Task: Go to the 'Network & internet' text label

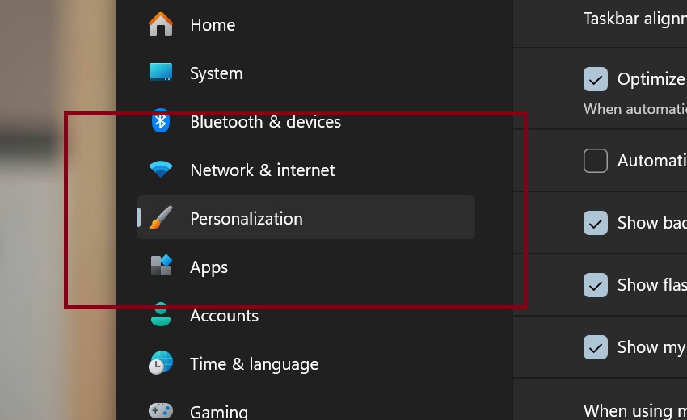Action: pos(262,170)
